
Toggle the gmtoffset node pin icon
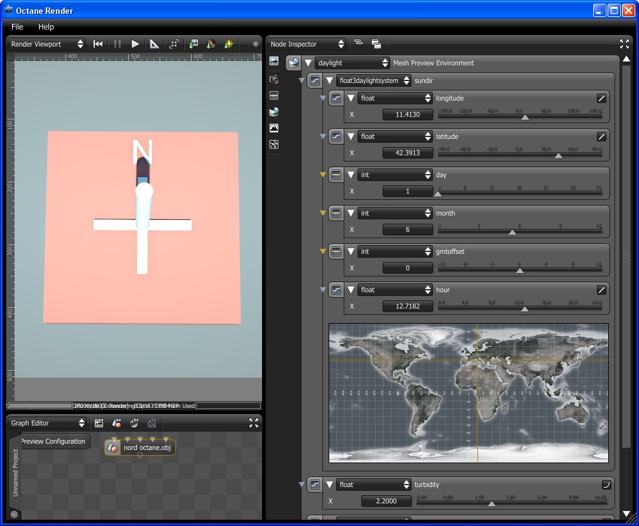(x=336, y=251)
